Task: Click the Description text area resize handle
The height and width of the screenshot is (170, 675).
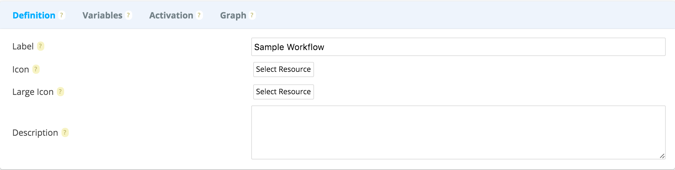Action: point(662,156)
